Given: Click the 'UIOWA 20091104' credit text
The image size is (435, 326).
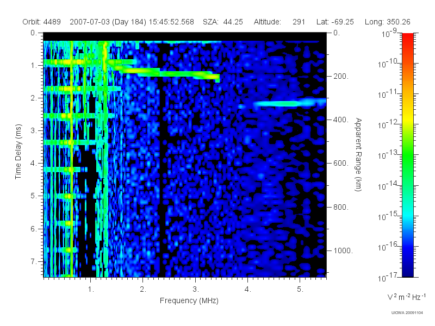Looking at the screenshot, I should pos(407,313).
